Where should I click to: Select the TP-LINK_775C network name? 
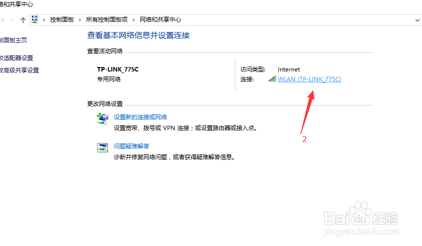(118, 70)
